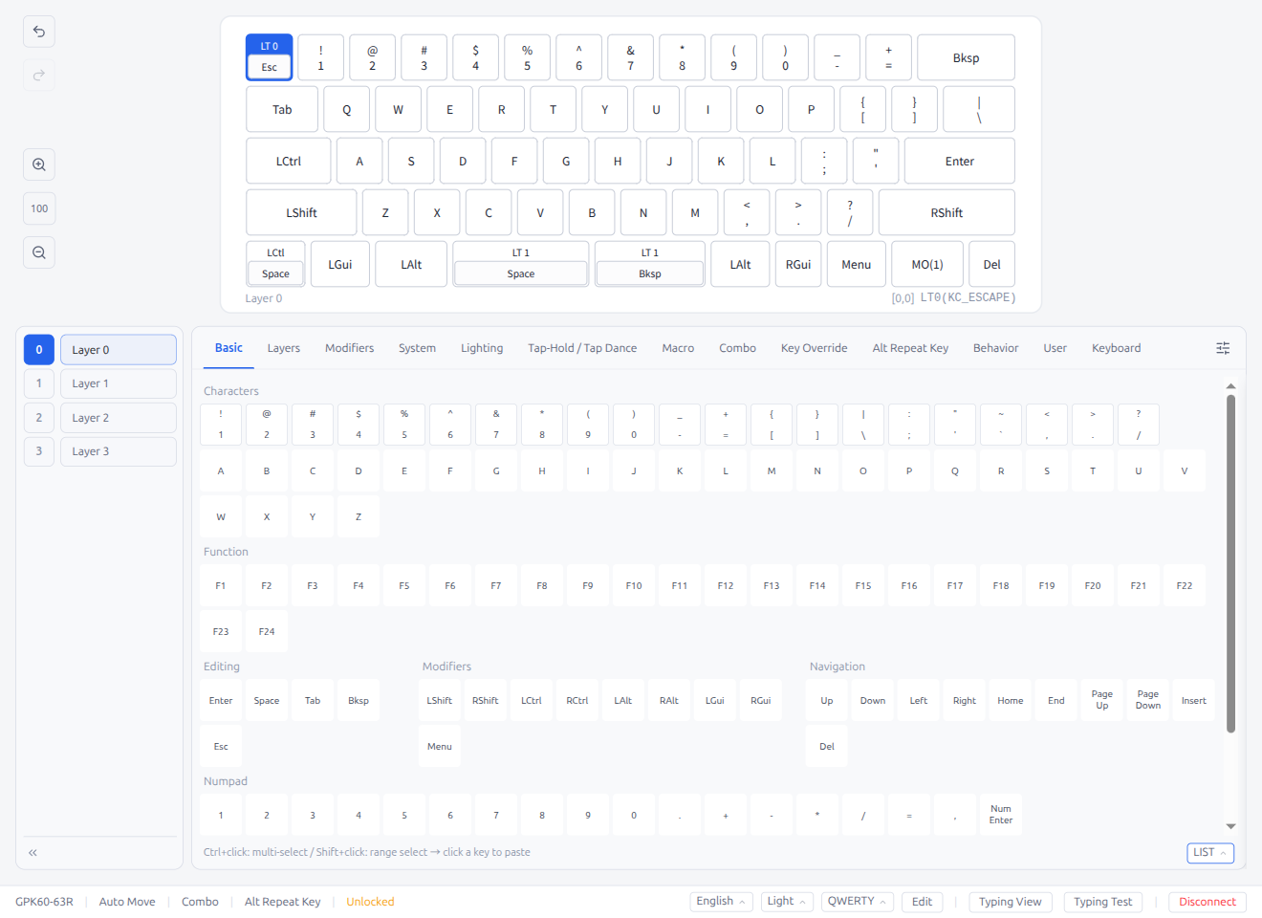Click the Unlocked status indicator
Screen dimensions: 1262x918
370,902
